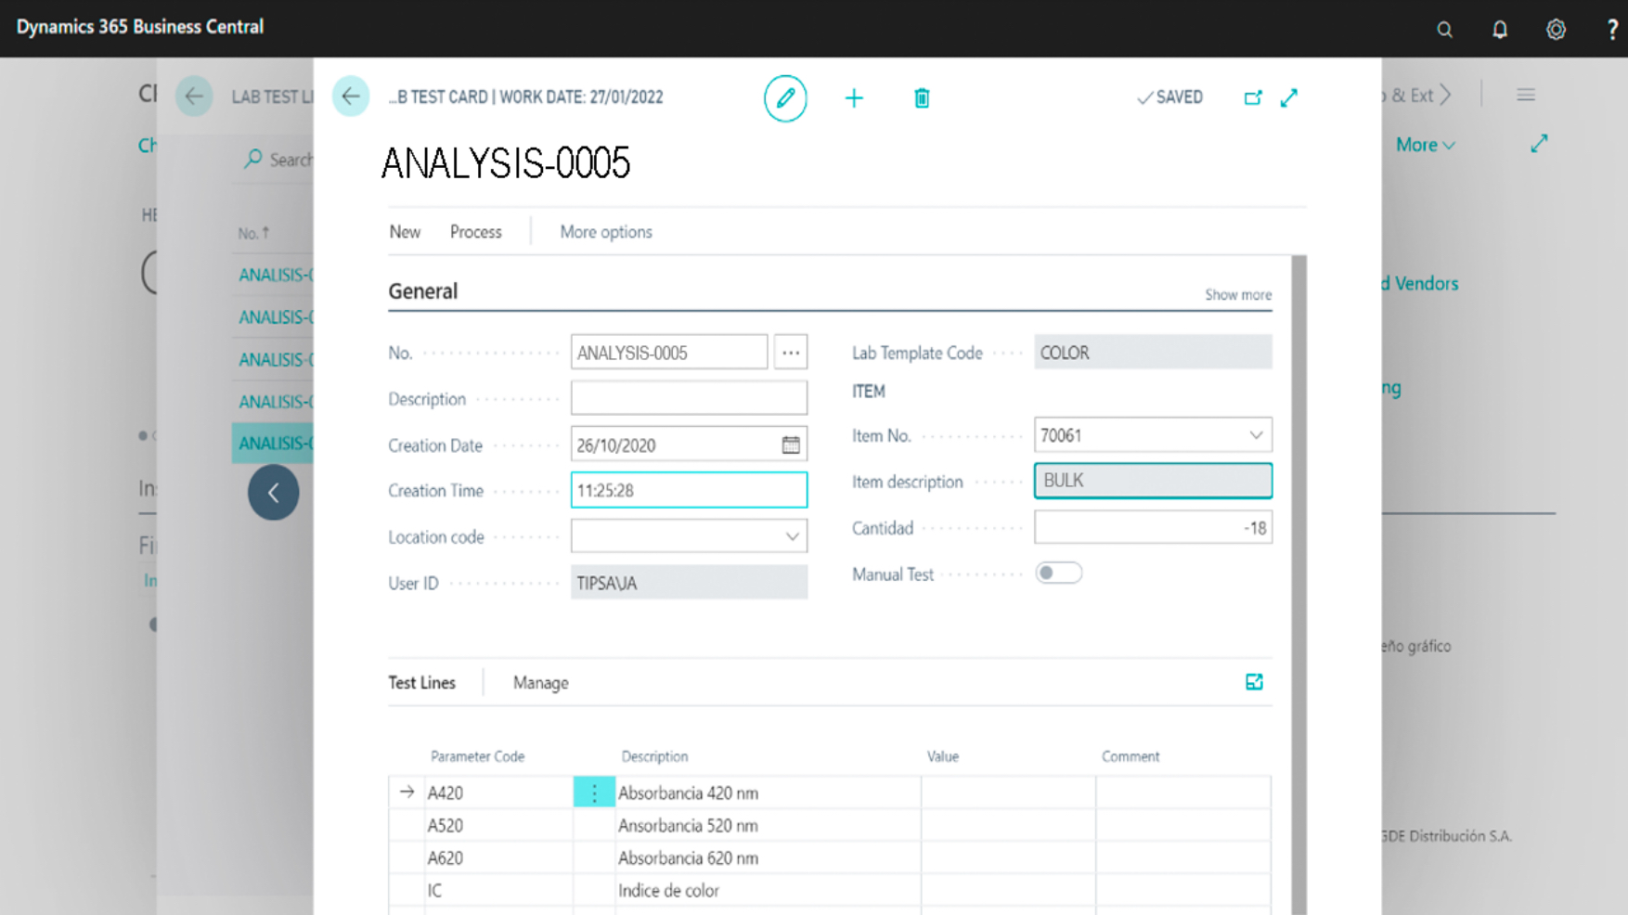The height and width of the screenshot is (915, 1628).
Task: Open edit mode with the pencil icon
Action: pos(785,97)
